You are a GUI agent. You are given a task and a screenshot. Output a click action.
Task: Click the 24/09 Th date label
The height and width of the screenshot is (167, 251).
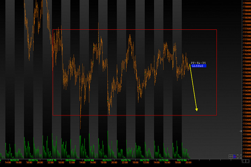52,160
